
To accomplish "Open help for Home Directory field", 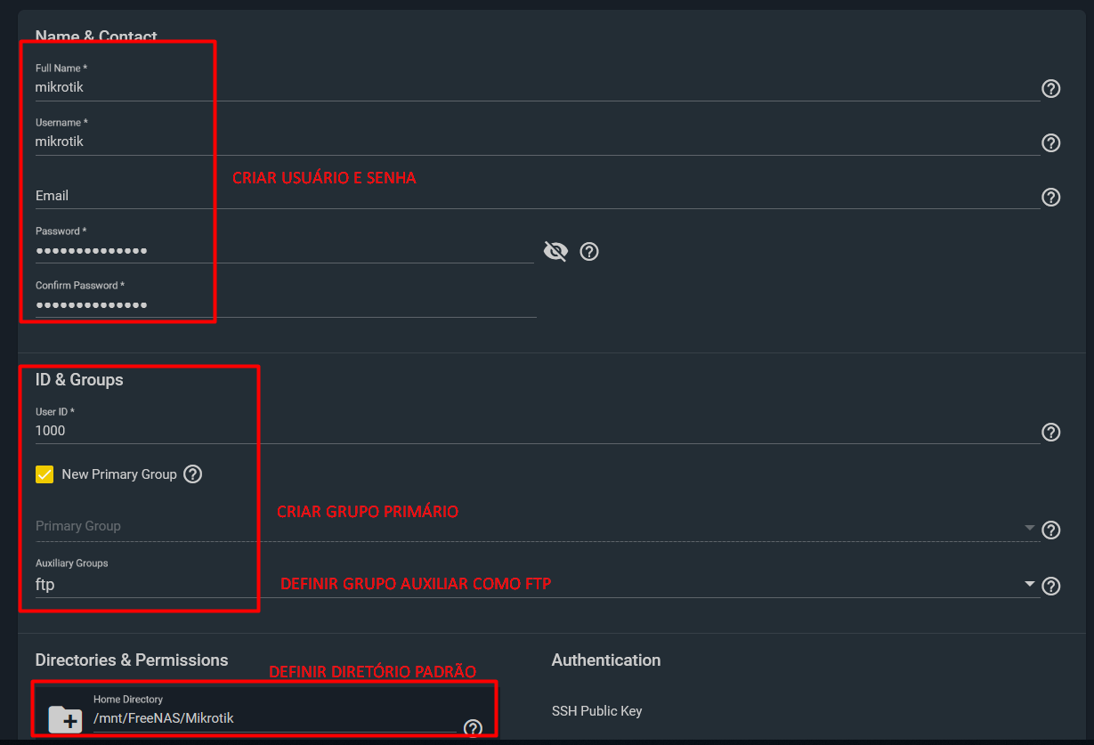I will tap(473, 728).
